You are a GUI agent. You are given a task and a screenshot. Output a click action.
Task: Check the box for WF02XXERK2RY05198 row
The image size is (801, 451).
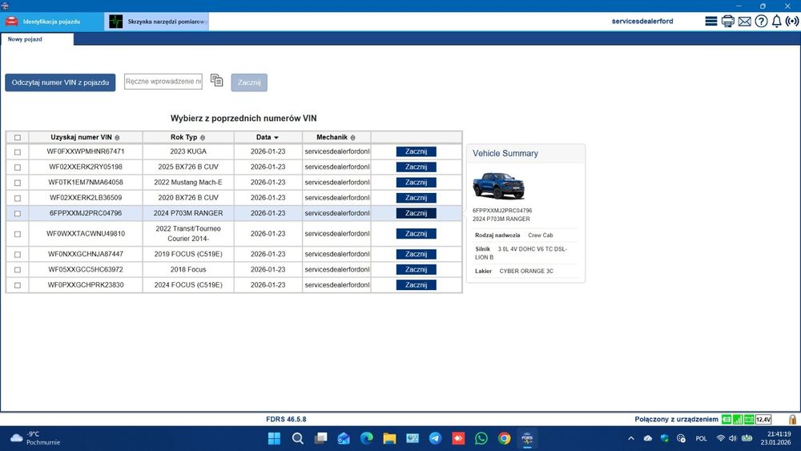click(18, 167)
